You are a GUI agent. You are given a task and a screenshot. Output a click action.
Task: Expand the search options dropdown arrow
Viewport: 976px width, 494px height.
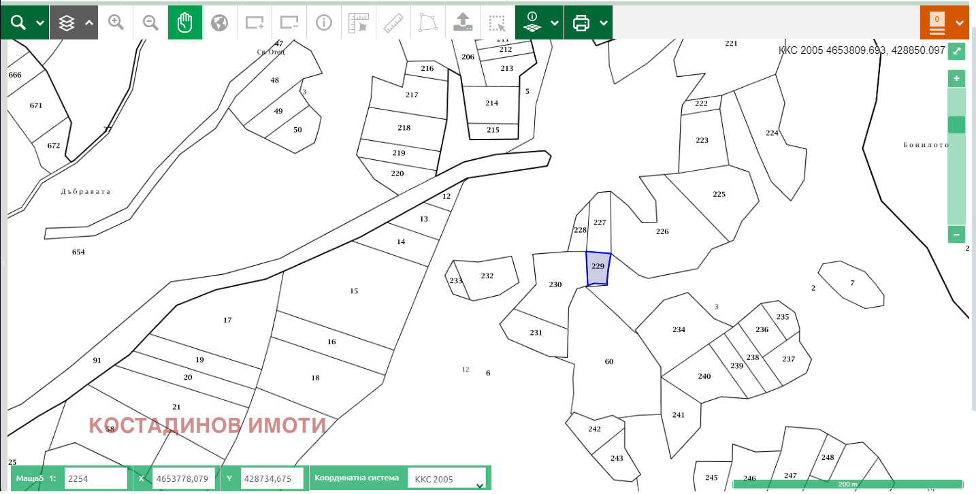[x=40, y=22]
